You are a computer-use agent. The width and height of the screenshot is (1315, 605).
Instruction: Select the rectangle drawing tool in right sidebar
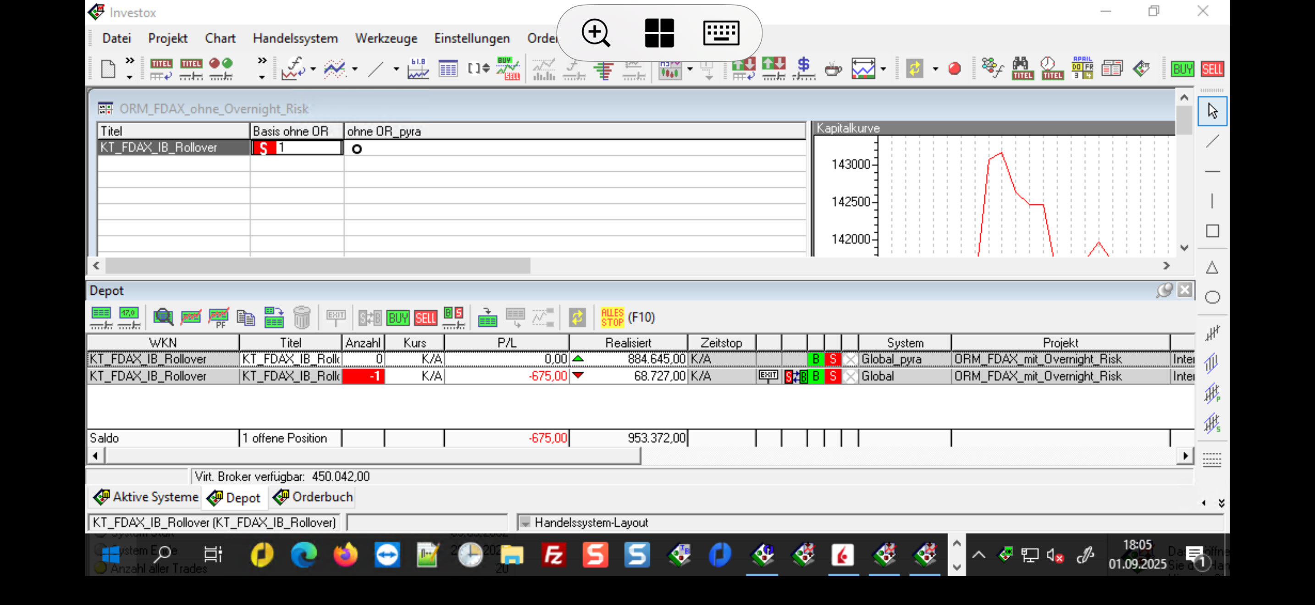coord(1212,231)
